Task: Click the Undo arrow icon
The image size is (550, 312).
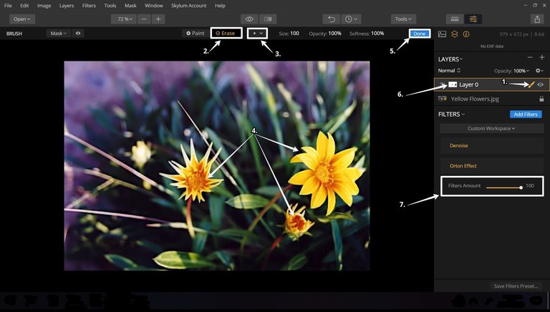Action: (x=331, y=19)
